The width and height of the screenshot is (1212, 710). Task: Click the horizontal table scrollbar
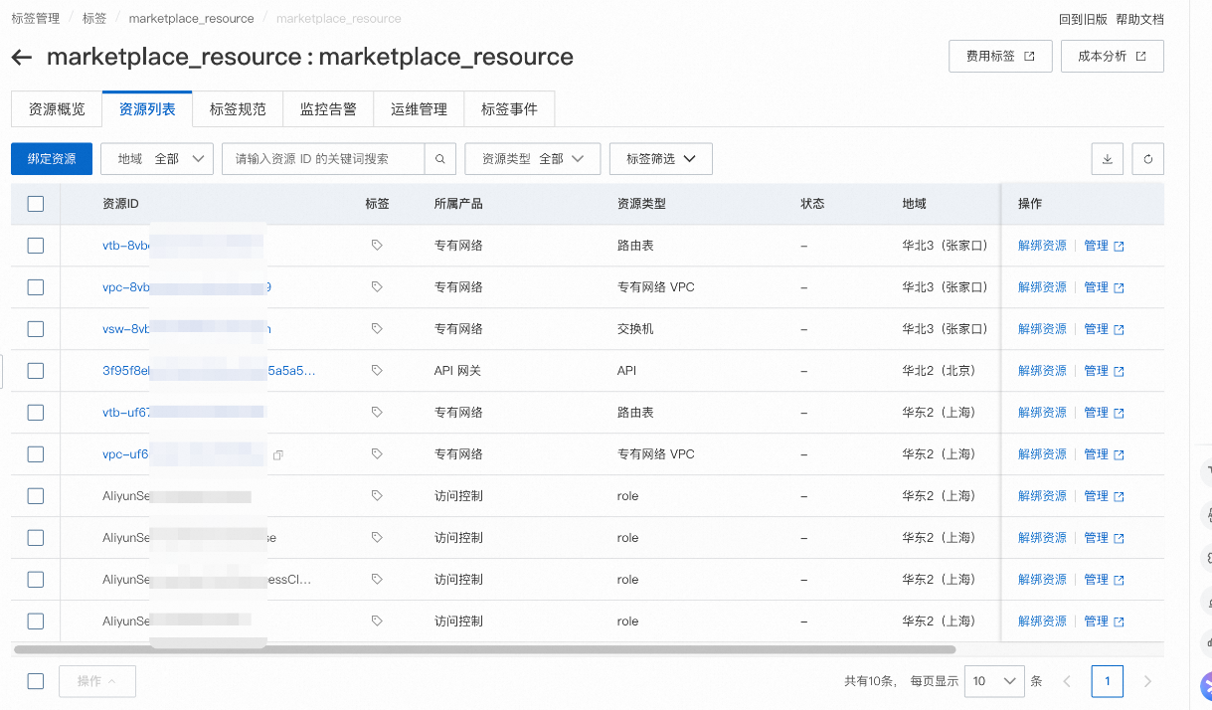[x=484, y=649]
